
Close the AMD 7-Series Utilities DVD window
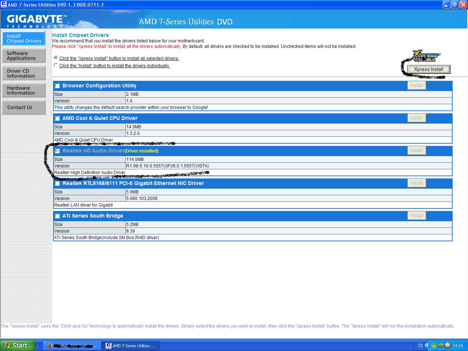point(463,4)
